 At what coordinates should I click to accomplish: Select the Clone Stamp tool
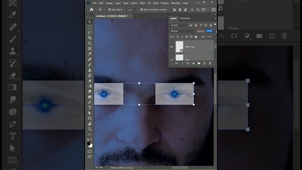point(90,70)
